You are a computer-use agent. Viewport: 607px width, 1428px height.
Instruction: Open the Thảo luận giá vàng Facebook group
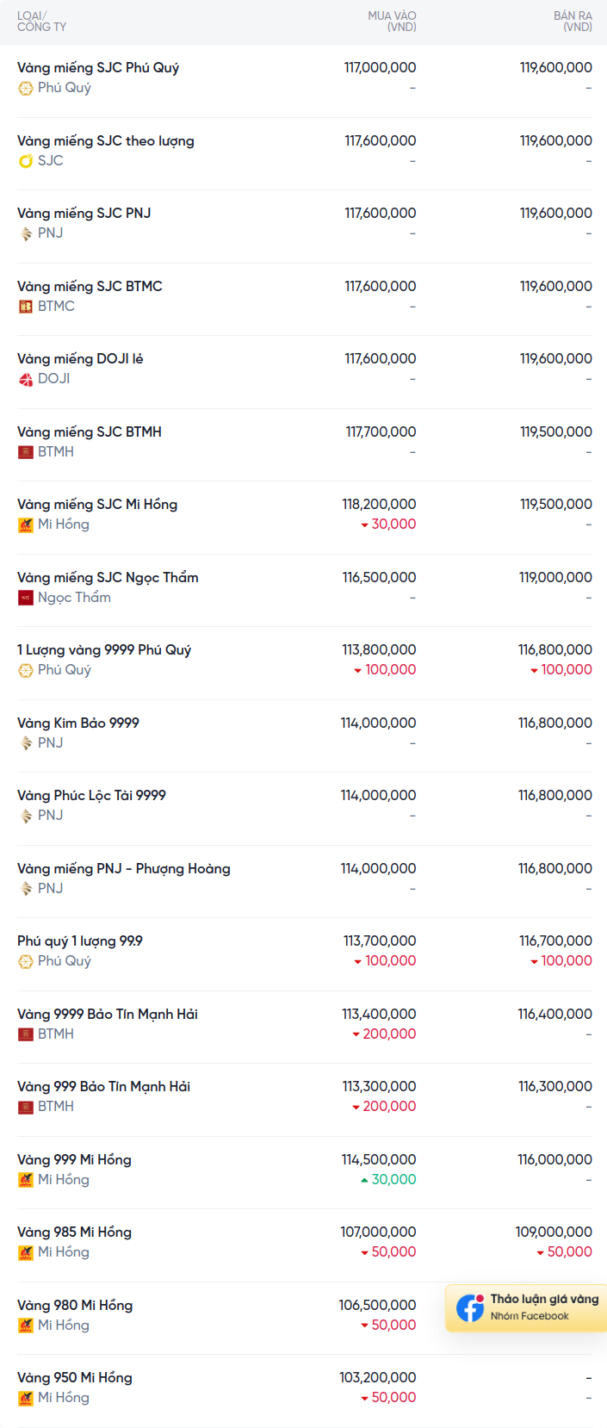(x=526, y=1307)
